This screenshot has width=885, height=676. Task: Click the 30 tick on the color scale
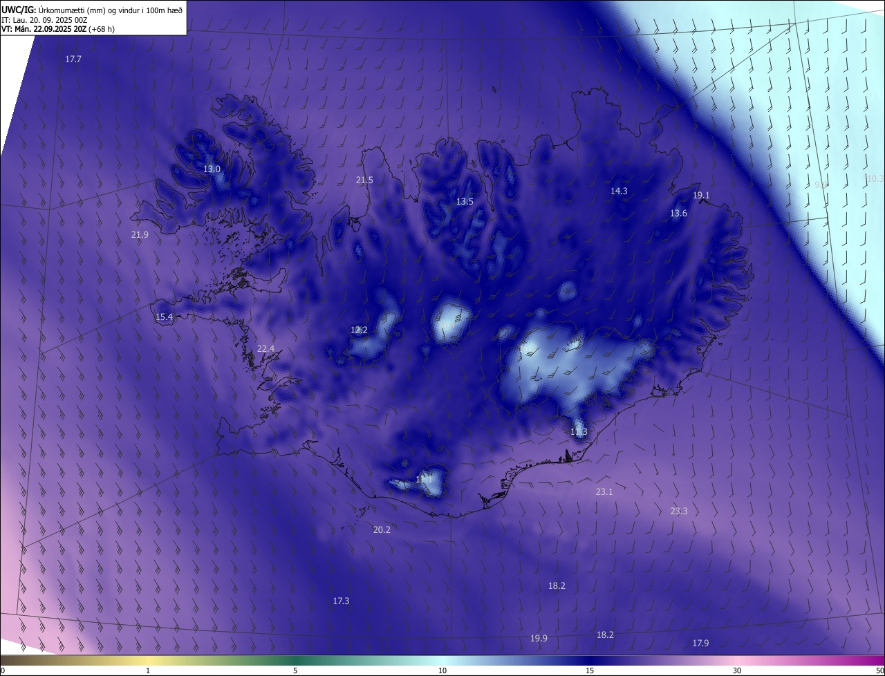click(737, 670)
